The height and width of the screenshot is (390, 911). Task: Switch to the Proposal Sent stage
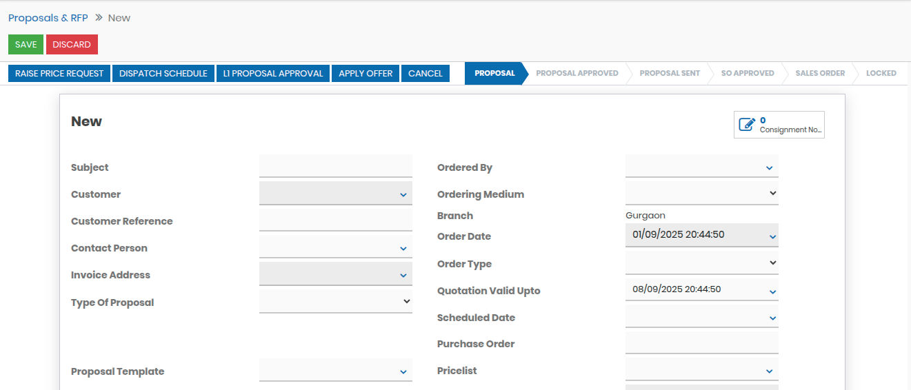670,73
